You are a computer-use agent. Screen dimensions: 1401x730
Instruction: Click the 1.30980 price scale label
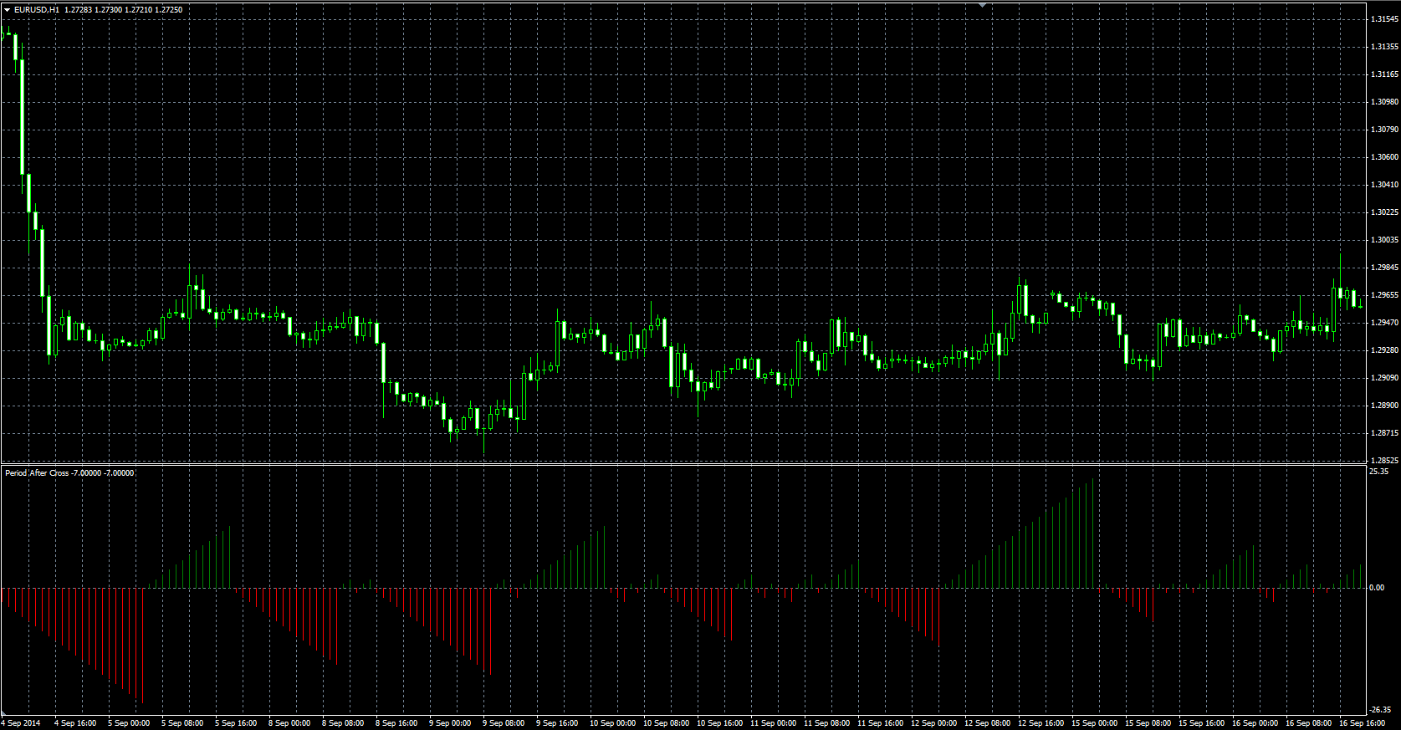pyautogui.click(x=1384, y=102)
